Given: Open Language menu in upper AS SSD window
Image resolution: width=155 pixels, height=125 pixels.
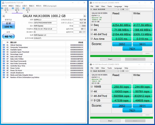Looking at the screenshot, I should 118,6.
